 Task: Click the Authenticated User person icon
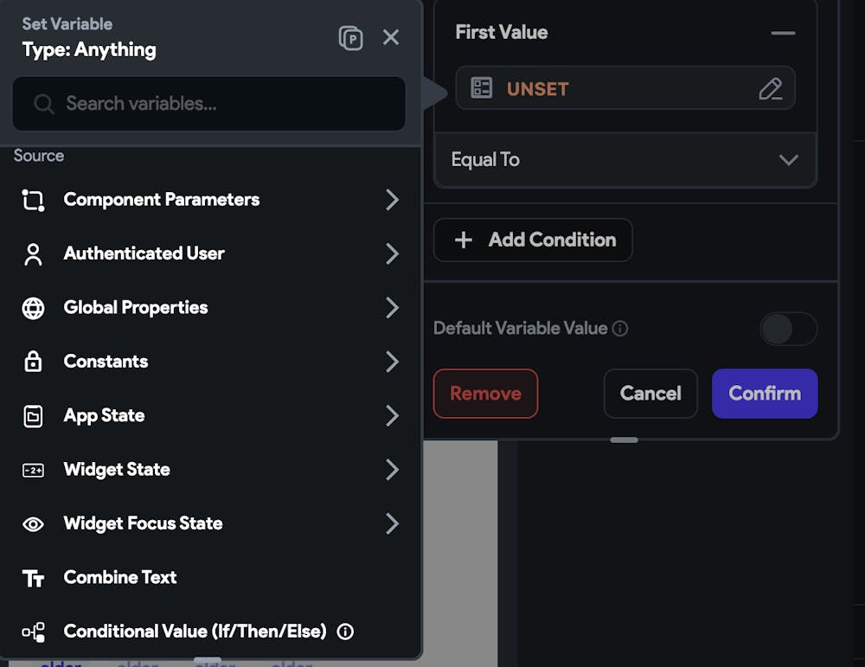click(x=33, y=253)
